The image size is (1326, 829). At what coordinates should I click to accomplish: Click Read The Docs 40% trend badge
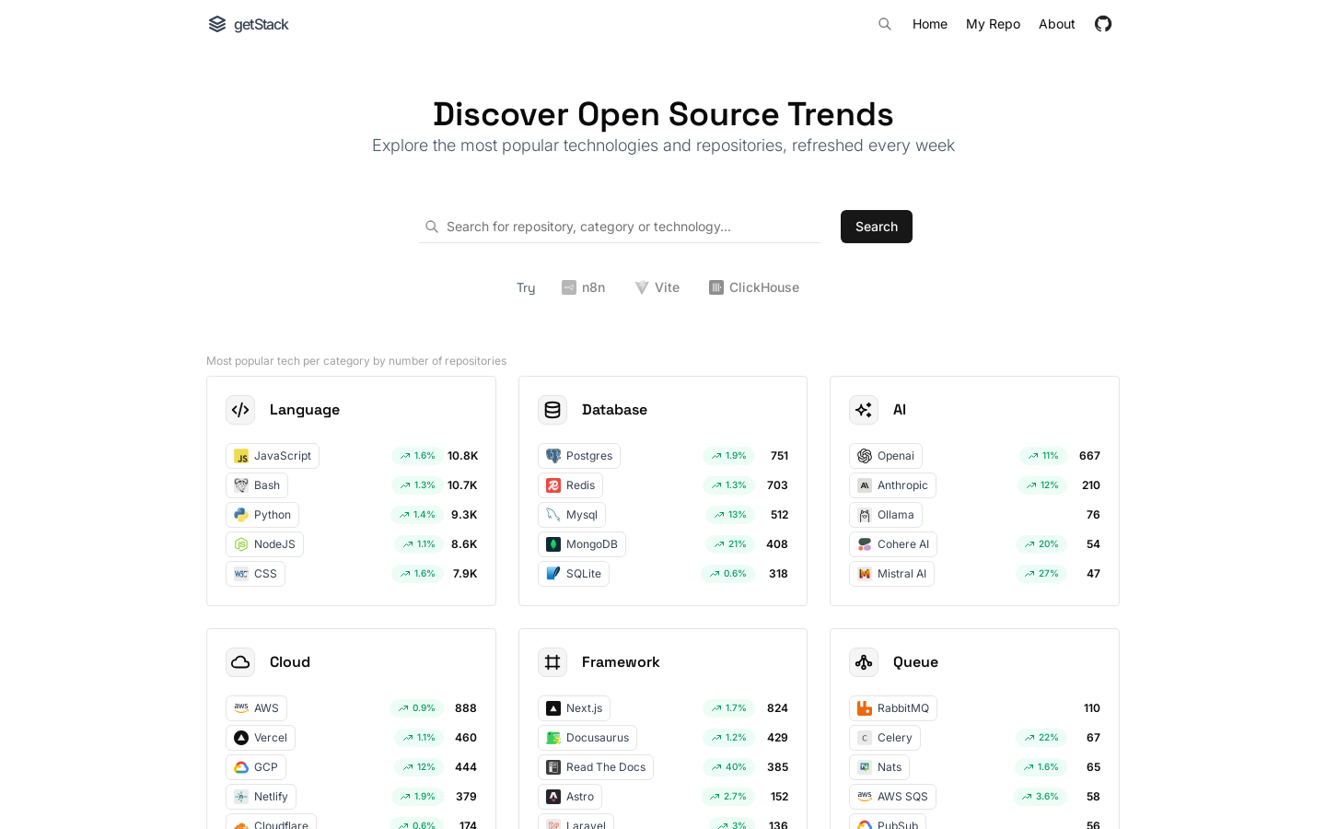coord(729,767)
